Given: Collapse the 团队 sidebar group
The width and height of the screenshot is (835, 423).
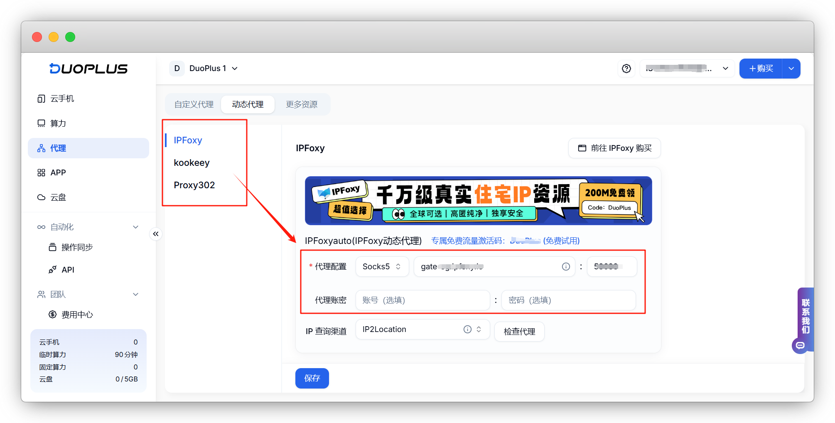Looking at the screenshot, I should click(x=135, y=295).
